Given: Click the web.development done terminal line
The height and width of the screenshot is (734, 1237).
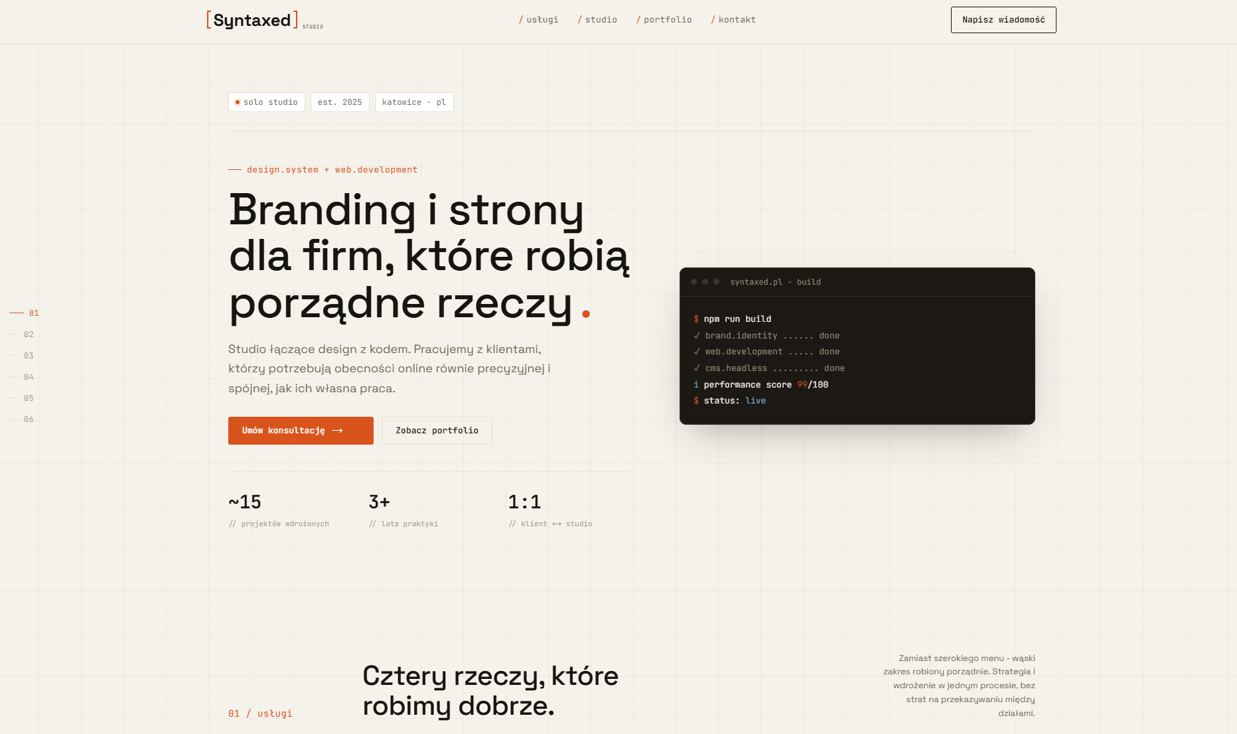Looking at the screenshot, I should click(766, 352).
